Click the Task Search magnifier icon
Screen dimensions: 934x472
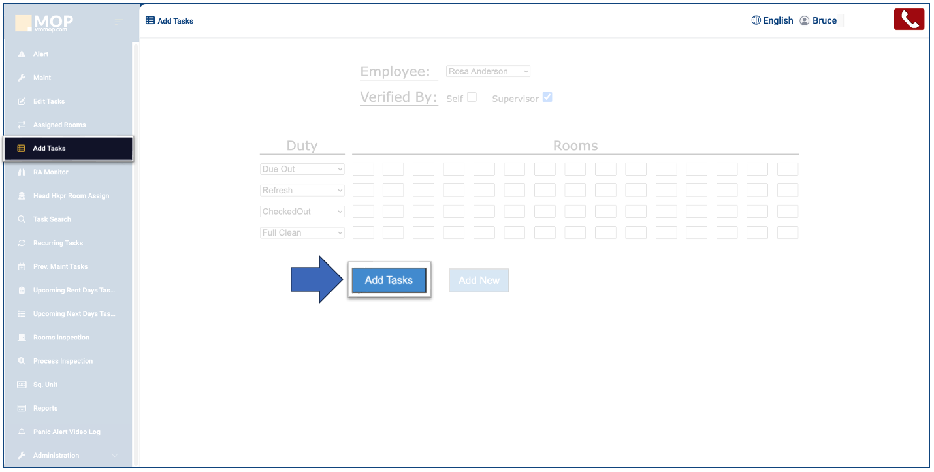[22, 219]
